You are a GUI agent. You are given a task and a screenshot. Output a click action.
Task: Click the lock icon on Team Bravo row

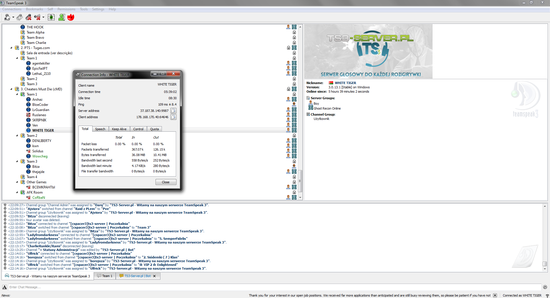[x=294, y=38]
